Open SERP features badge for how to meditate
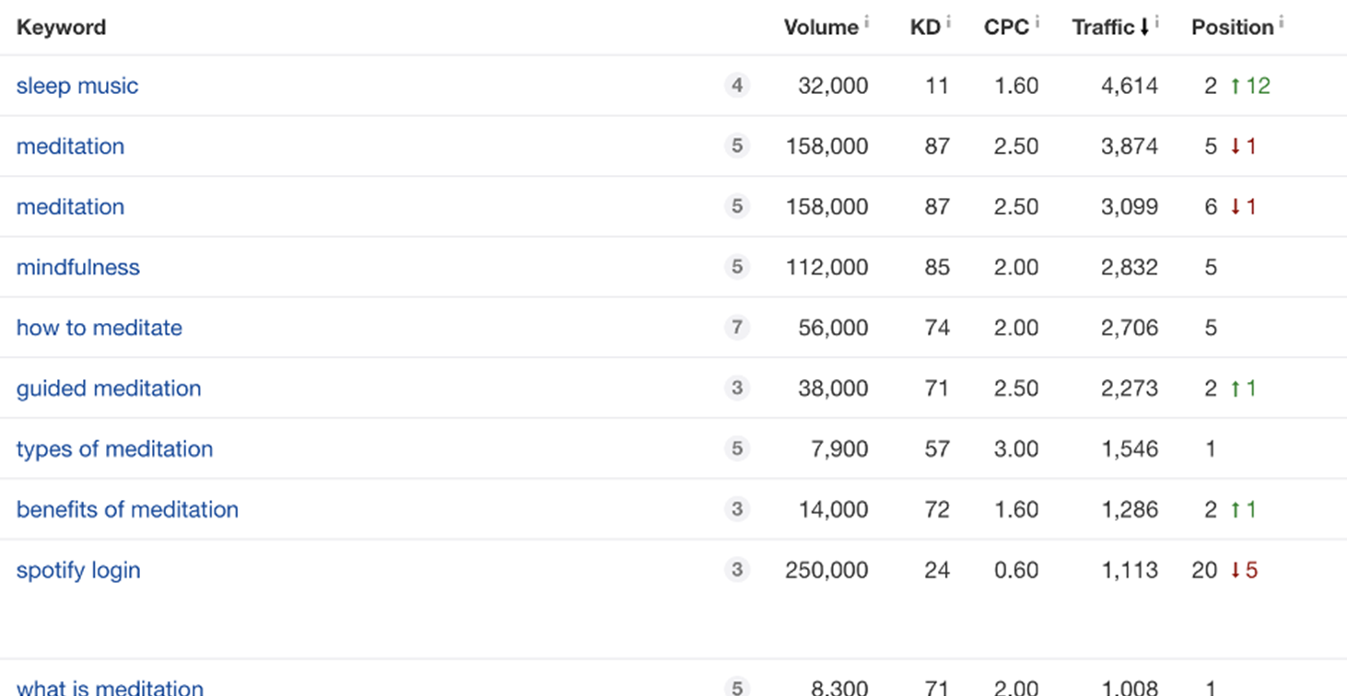 736,328
